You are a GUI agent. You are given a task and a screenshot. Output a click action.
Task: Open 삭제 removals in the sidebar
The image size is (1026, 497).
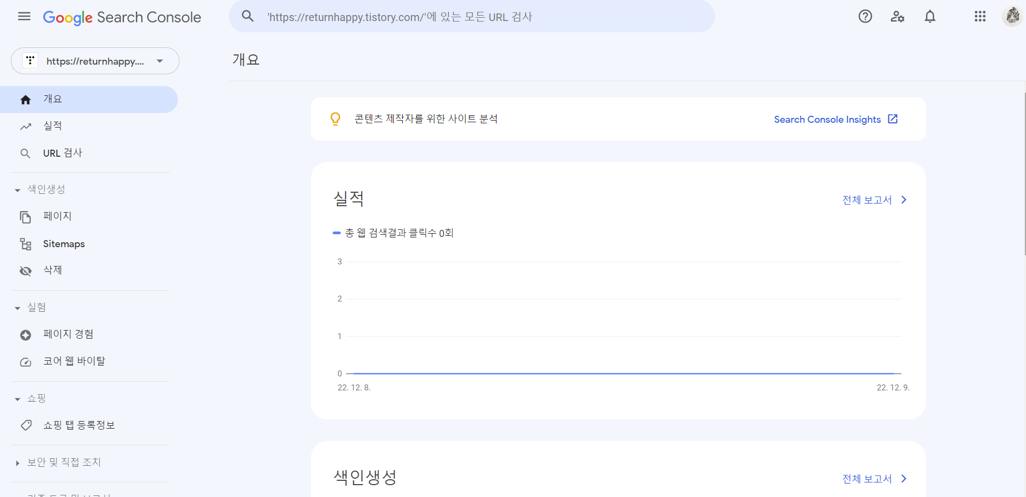tap(89, 271)
